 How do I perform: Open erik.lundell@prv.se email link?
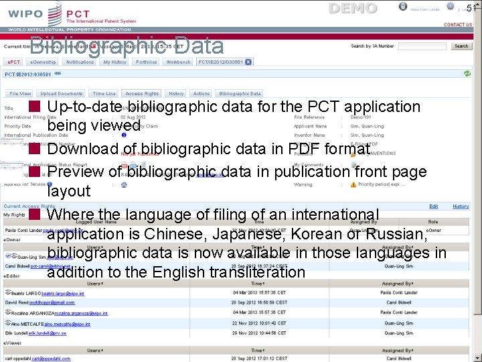pyautogui.click(x=48, y=333)
